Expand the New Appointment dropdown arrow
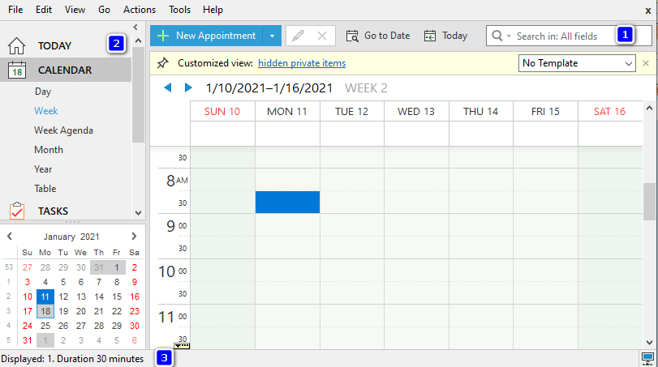This screenshot has height=367, width=658. pyautogui.click(x=272, y=36)
